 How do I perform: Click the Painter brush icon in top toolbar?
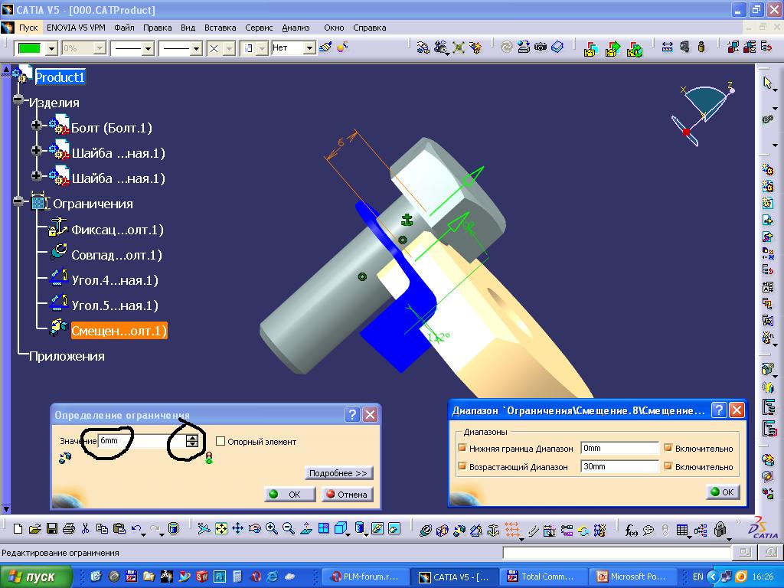325,47
